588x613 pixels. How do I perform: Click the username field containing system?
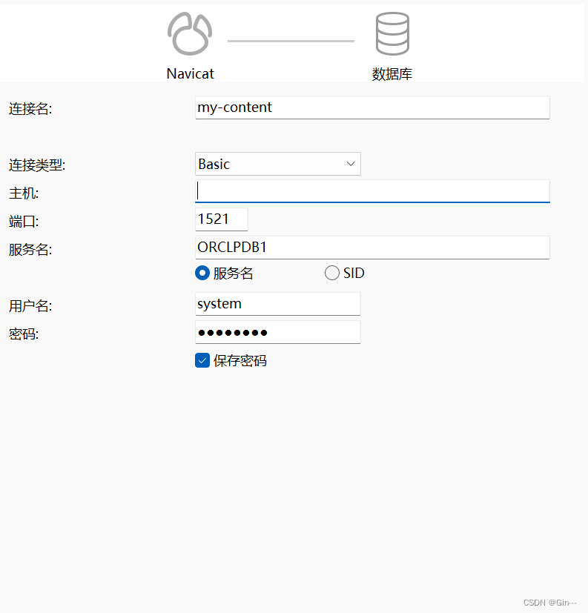277,304
